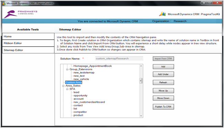Select the product tree node
224x128 pixels.
tap(78, 115)
